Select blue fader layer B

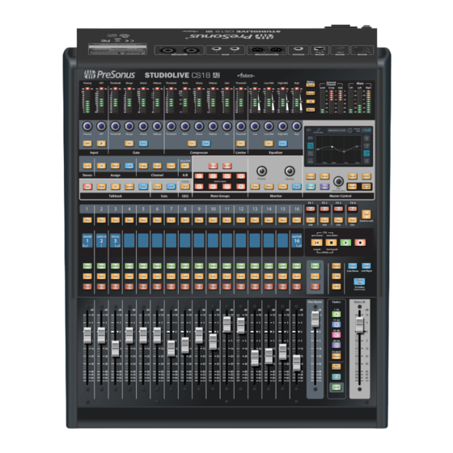tap(337, 324)
